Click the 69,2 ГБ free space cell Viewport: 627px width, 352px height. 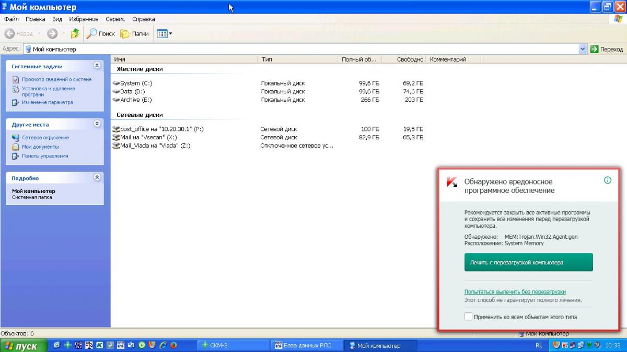tap(413, 83)
